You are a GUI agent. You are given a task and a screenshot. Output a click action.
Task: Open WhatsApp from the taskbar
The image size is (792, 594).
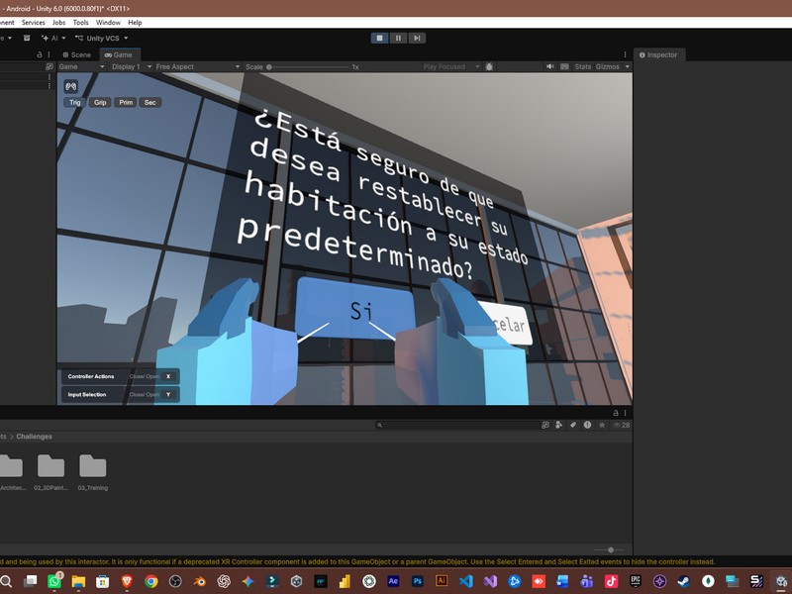(54, 581)
